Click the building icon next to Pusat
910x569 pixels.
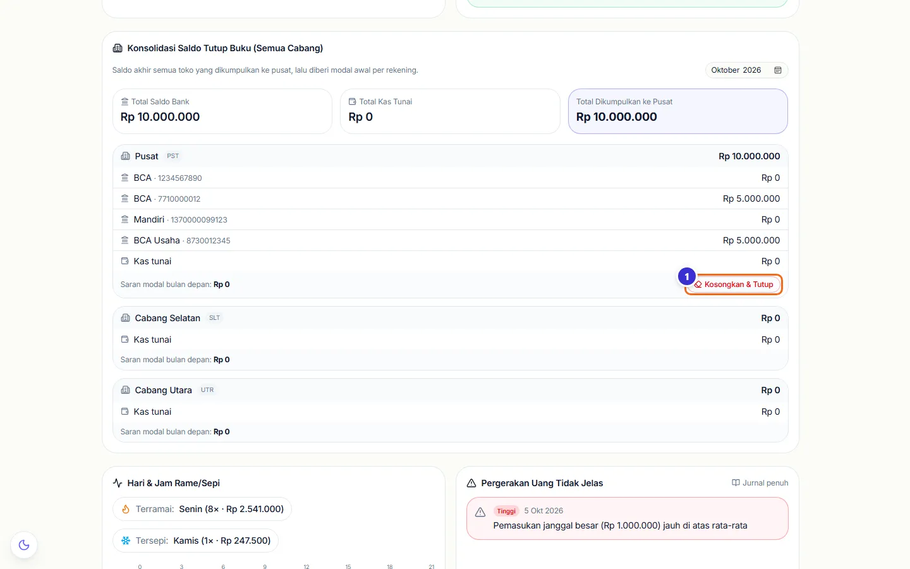click(x=125, y=156)
